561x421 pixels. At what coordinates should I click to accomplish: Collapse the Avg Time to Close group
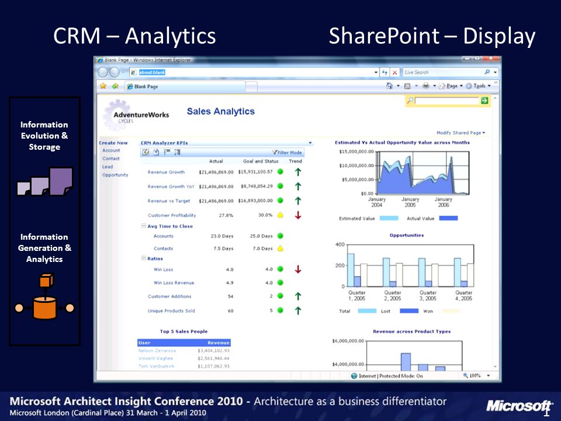point(144,226)
